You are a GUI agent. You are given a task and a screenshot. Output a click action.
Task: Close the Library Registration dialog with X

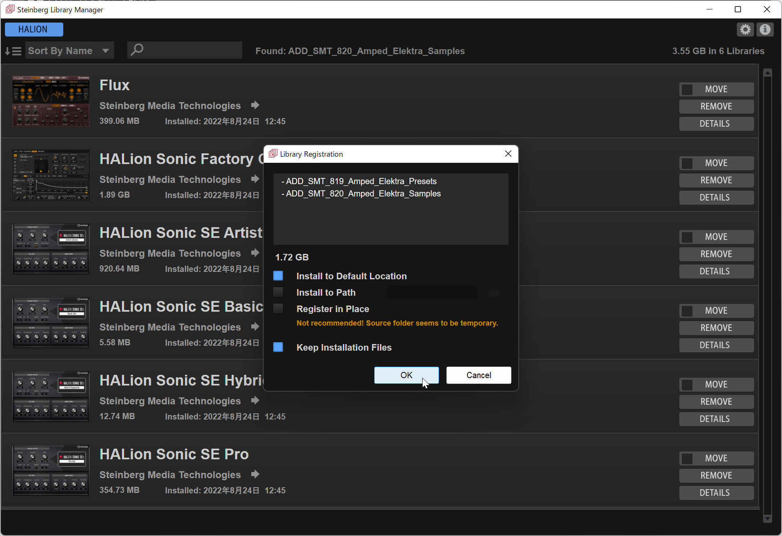(x=508, y=154)
